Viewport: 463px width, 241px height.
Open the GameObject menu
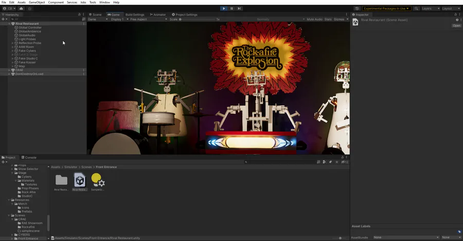pyautogui.click(x=37, y=3)
